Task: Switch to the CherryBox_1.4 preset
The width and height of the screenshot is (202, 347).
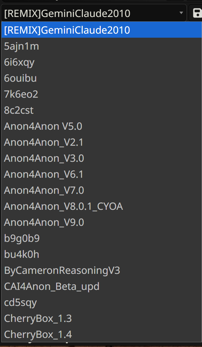Action: tap(38, 335)
